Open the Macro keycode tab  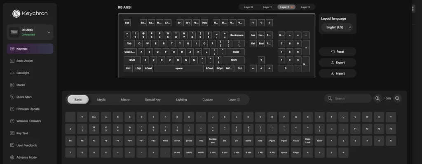(x=125, y=100)
